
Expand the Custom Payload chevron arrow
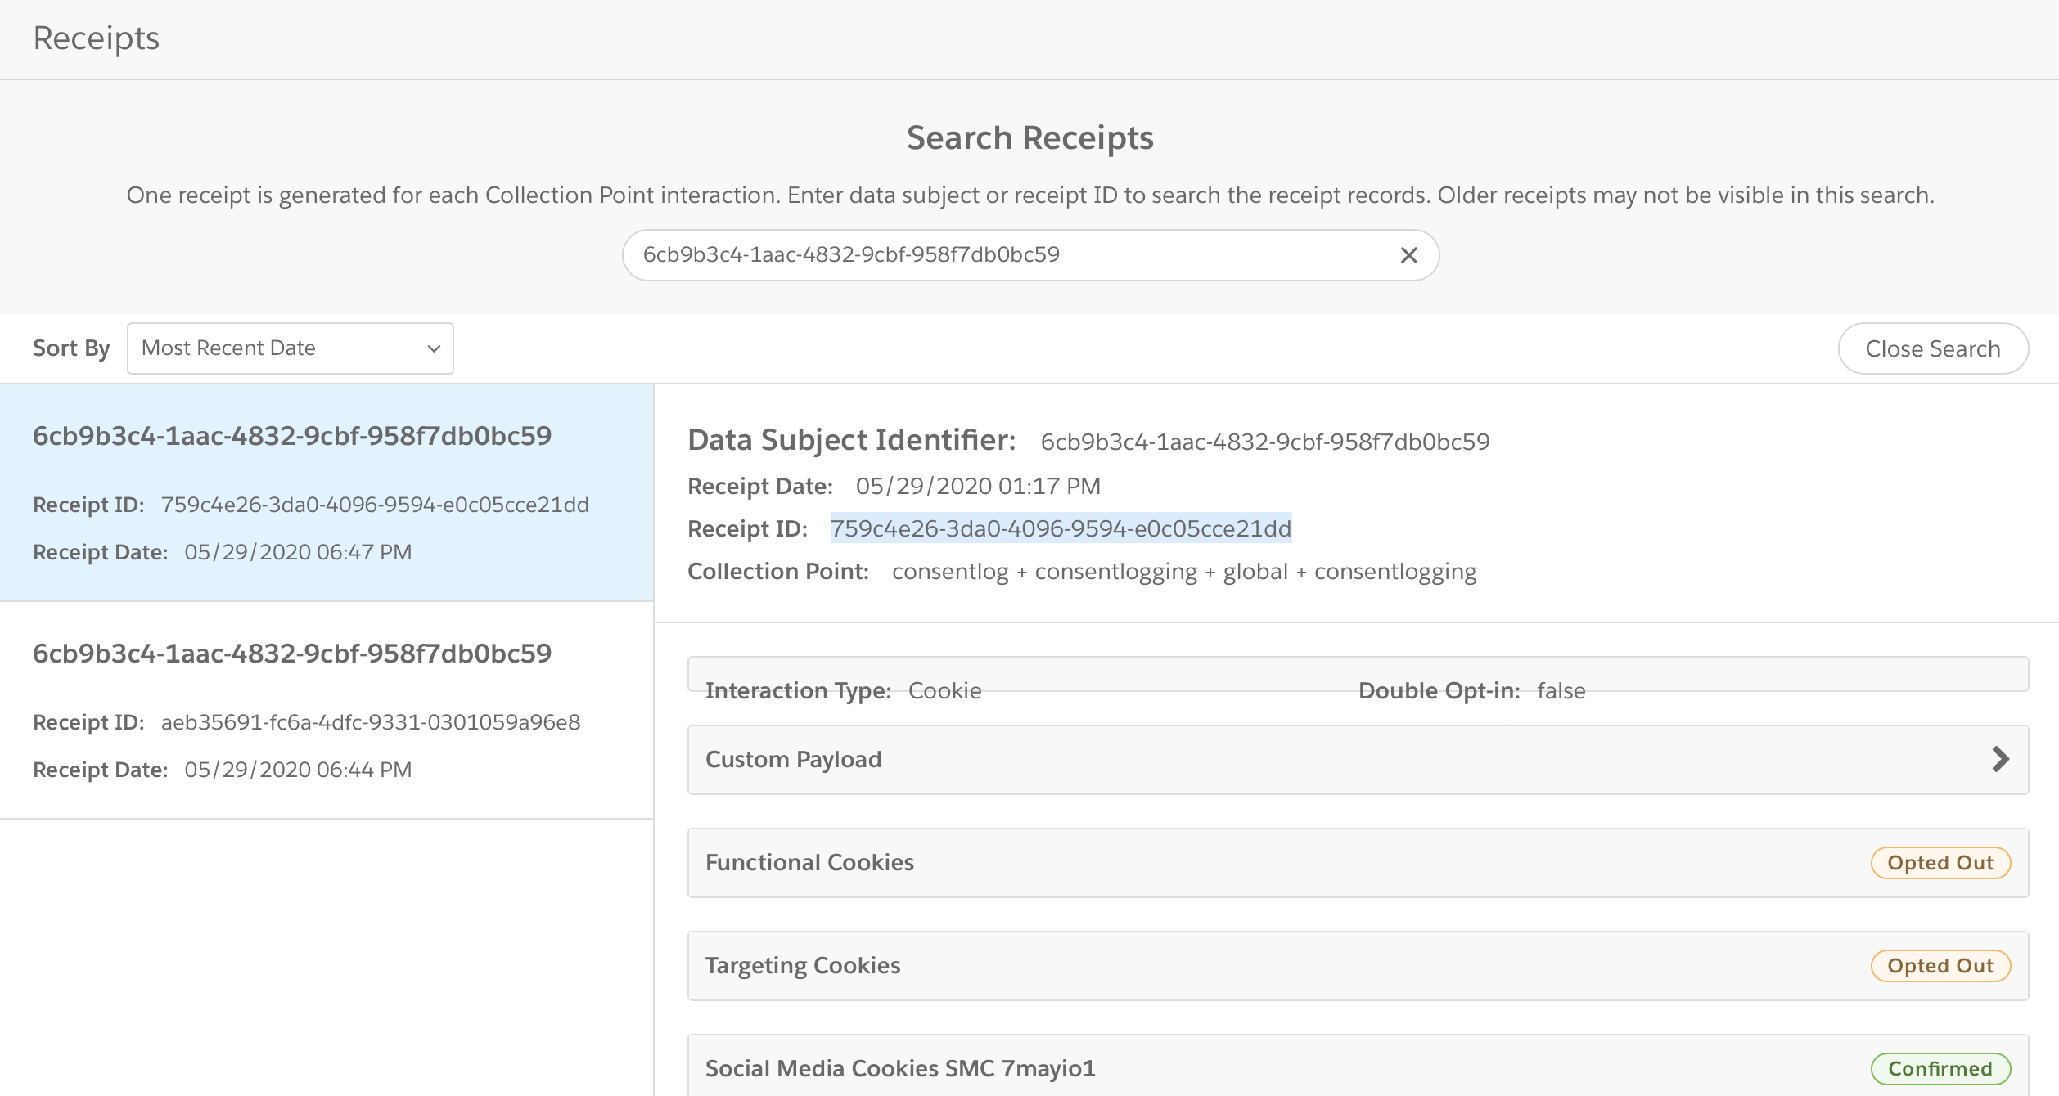pyautogui.click(x=2000, y=759)
